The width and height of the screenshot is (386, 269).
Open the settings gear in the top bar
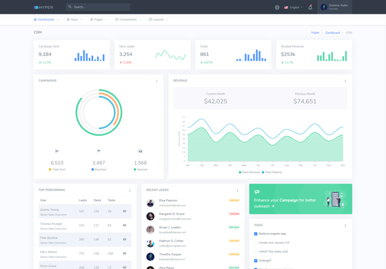tap(277, 8)
